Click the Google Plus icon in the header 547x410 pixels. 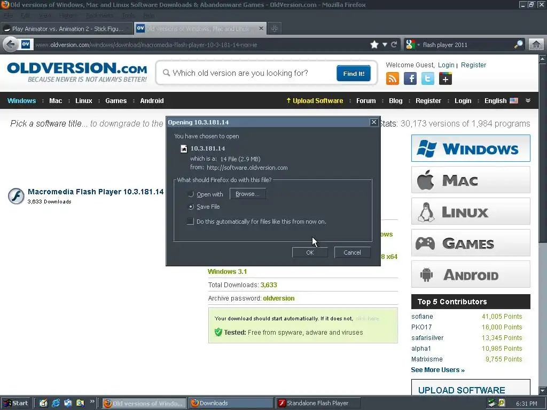tap(445, 79)
